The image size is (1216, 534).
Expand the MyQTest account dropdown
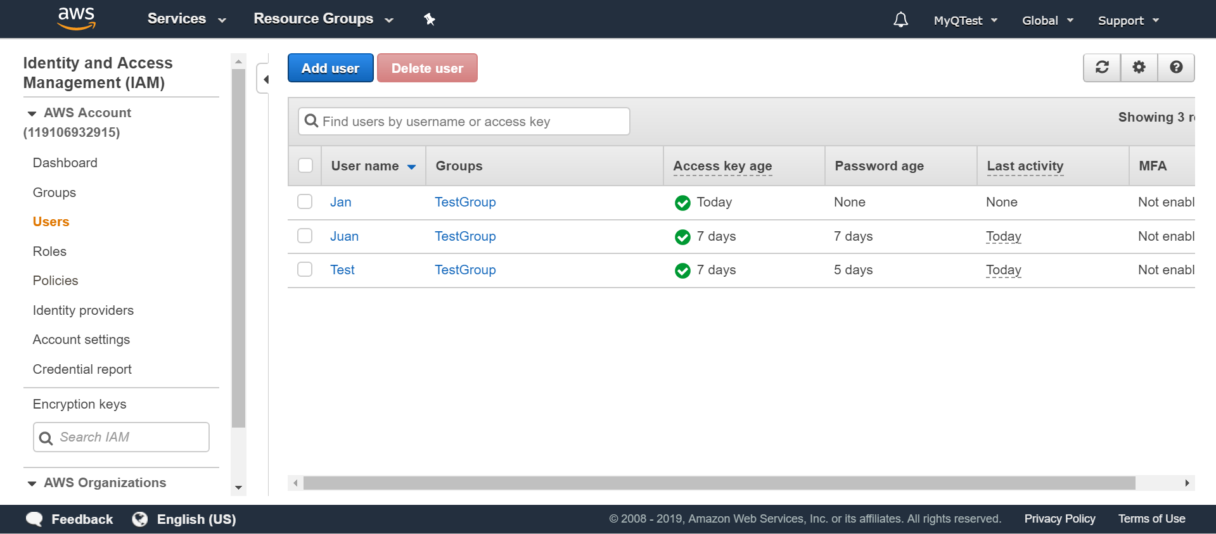click(965, 20)
